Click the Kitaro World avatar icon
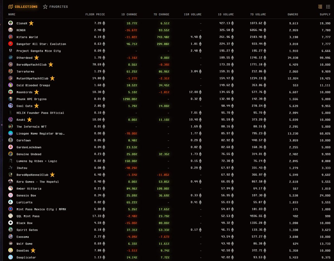Screen dimensions: 334x261 [x=11, y=37]
